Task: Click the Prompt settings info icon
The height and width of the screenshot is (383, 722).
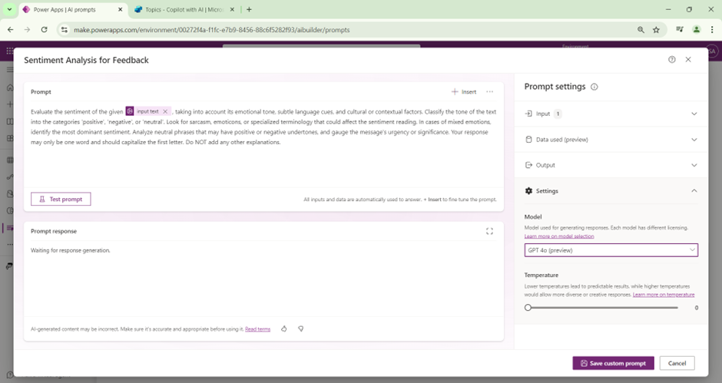Action: click(594, 87)
